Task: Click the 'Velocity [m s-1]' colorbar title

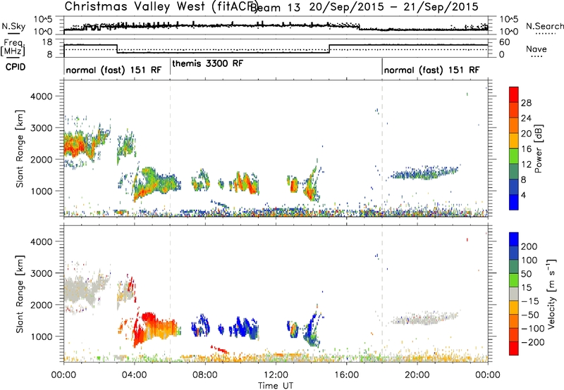Action: pyautogui.click(x=551, y=294)
